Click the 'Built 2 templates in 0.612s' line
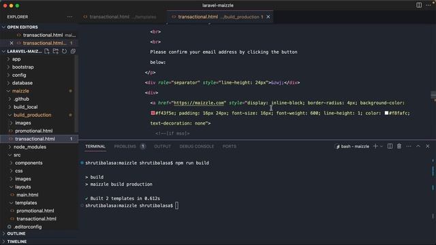 (123, 198)
